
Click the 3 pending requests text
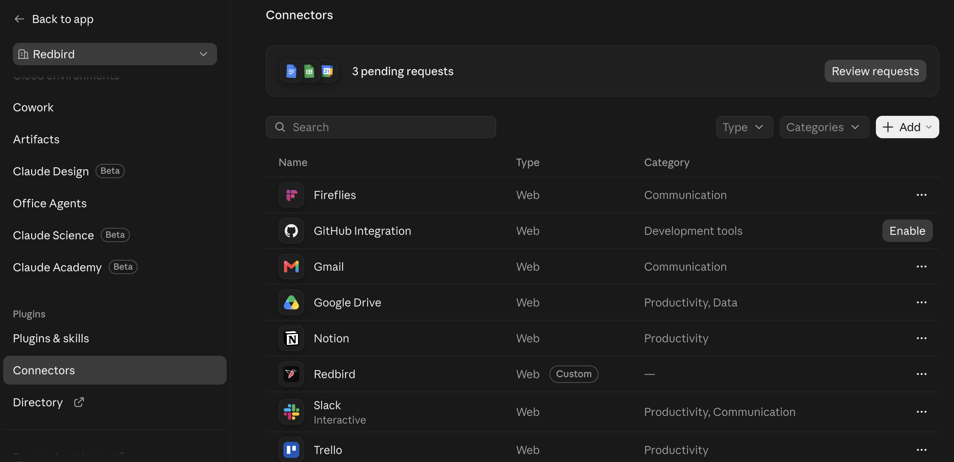pyautogui.click(x=402, y=71)
